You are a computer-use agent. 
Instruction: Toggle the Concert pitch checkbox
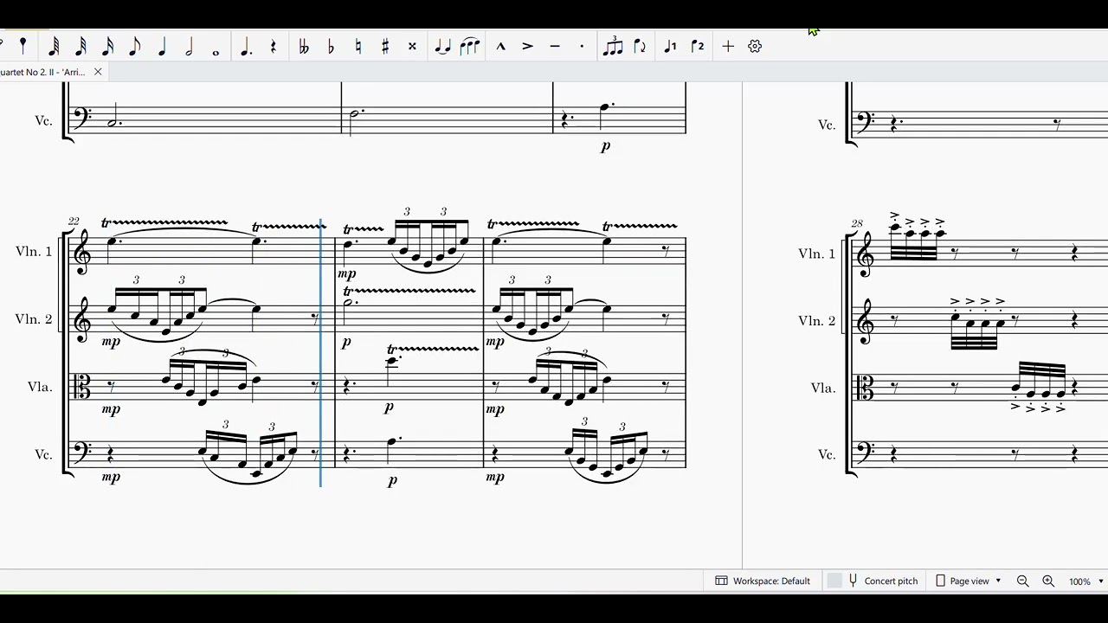(x=834, y=581)
